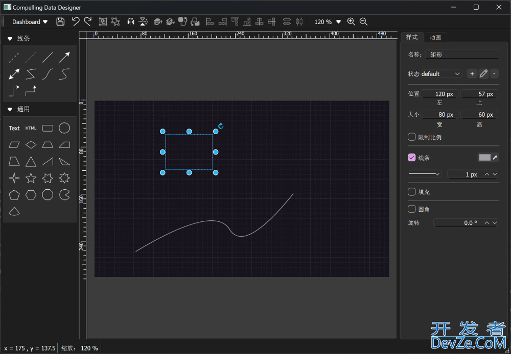Switch to the 样式 tab
The height and width of the screenshot is (354, 511).
[x=411, y=37]
